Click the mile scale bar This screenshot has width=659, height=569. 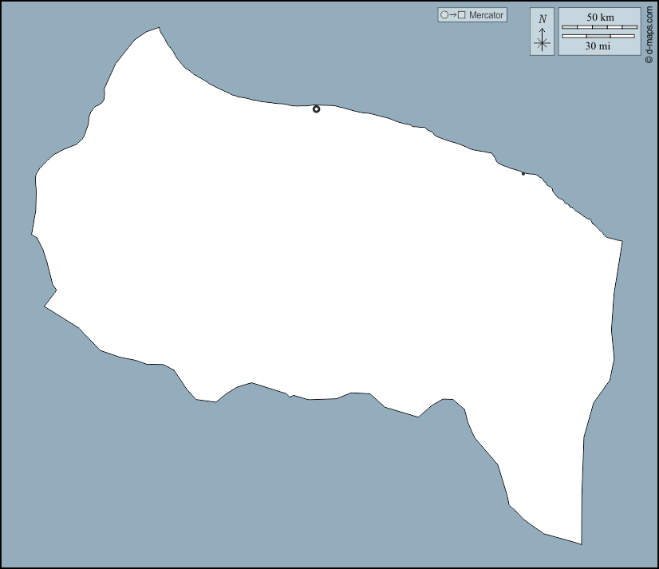tap(600, 36)
